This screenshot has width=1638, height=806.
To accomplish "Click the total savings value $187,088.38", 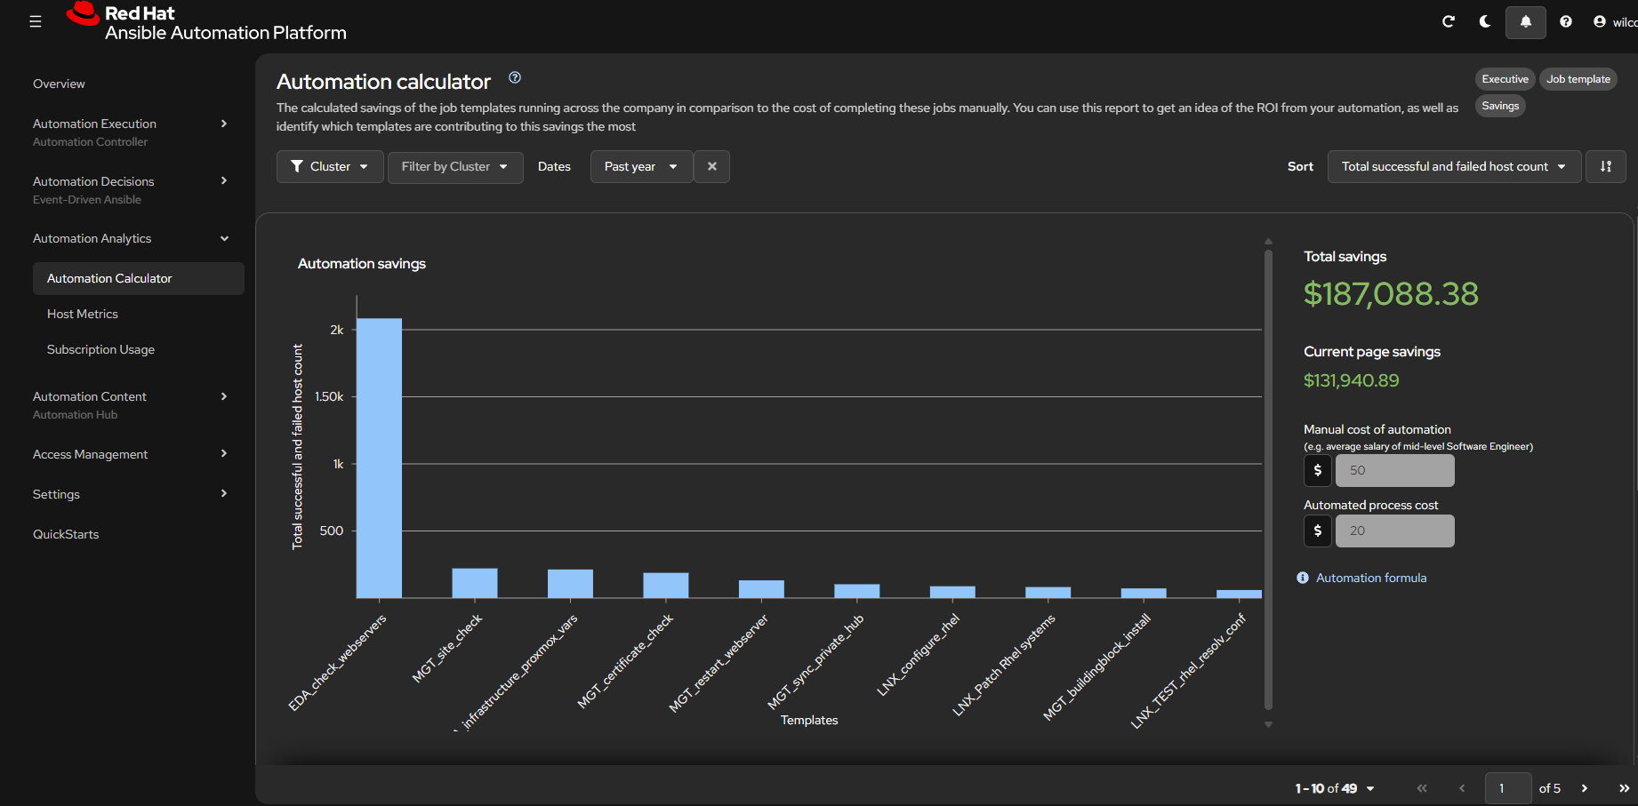I will (x=1391, y=294).
